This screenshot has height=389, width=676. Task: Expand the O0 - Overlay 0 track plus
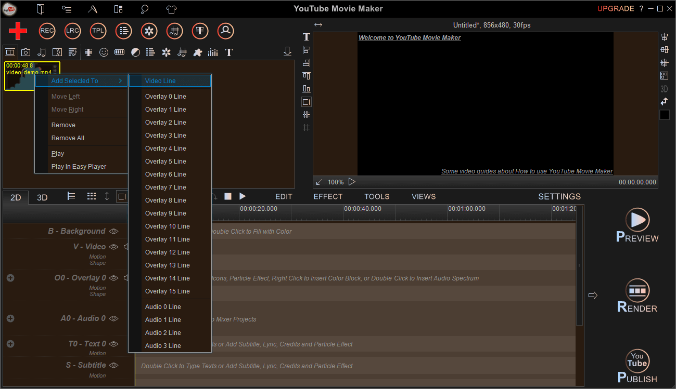click(10, 278)
